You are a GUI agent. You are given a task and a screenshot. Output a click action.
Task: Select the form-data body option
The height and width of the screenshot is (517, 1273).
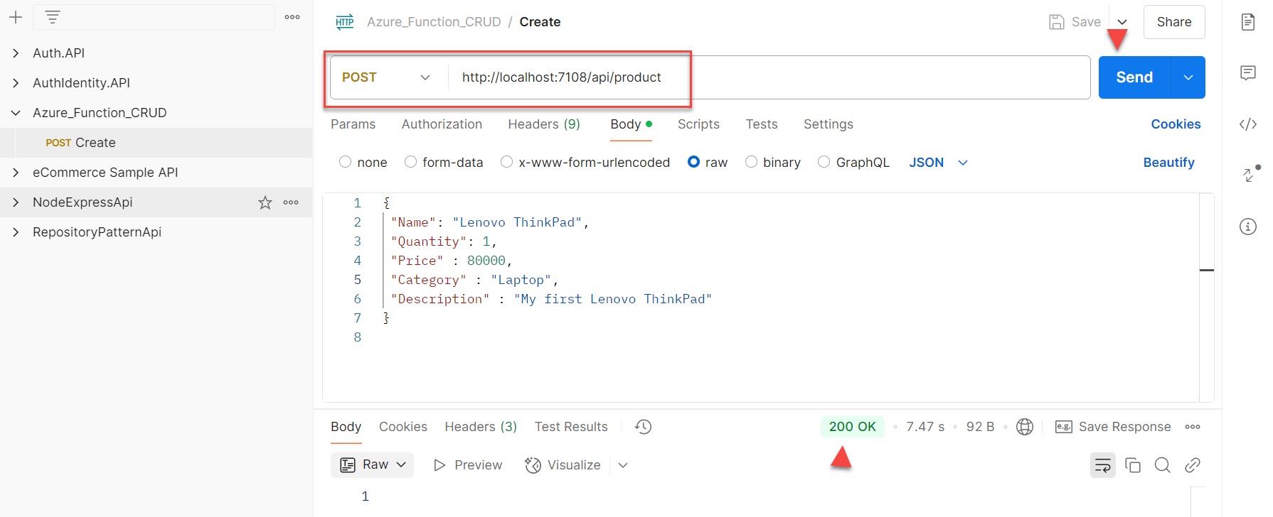[x=411, y=162]
